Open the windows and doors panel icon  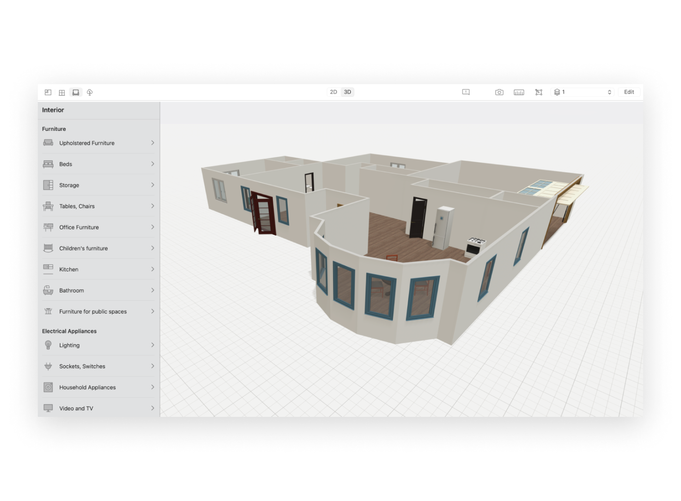pos(61,92)
